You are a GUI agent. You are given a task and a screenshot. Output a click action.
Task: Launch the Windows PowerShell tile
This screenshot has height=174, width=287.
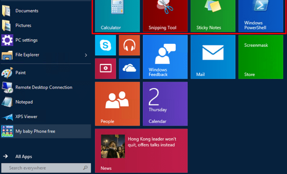(x=261, y=16)
